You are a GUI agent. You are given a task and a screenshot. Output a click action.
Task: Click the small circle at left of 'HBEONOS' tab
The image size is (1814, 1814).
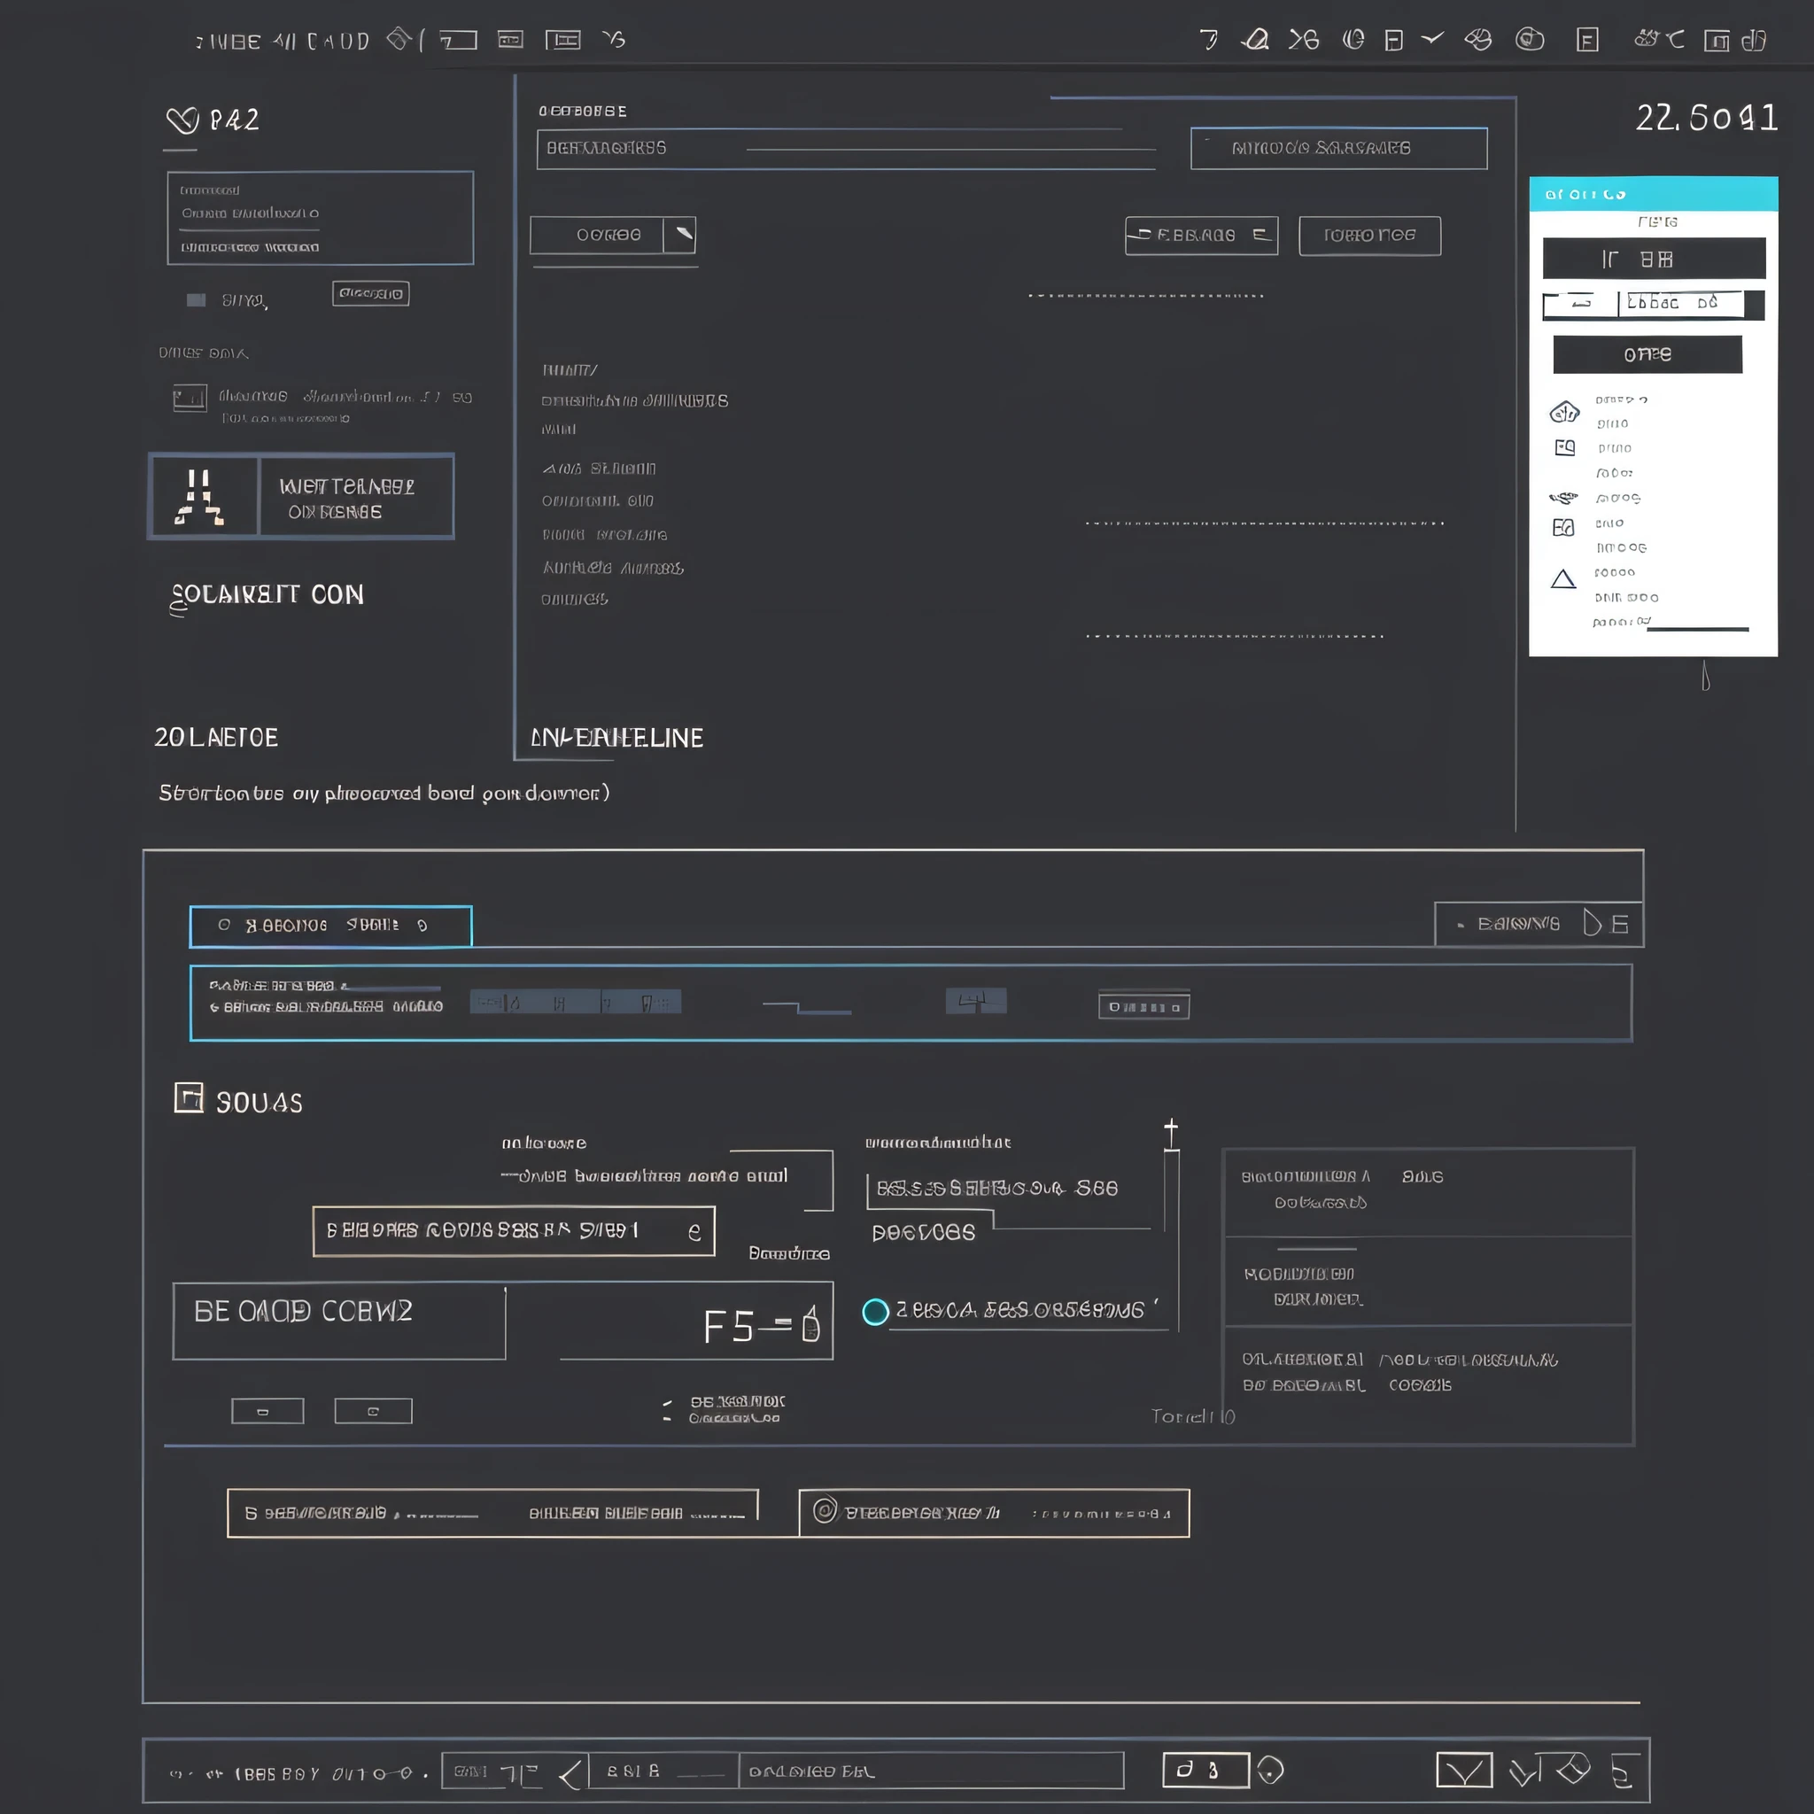click(224, 925)
